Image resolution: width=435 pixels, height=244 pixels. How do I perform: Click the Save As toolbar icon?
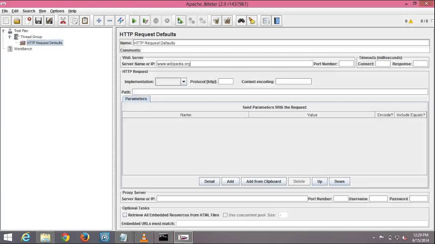point(49,21)
